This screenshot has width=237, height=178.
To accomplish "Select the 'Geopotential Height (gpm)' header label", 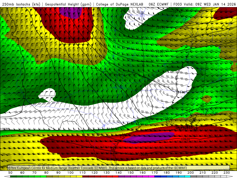I will [68, 4].
